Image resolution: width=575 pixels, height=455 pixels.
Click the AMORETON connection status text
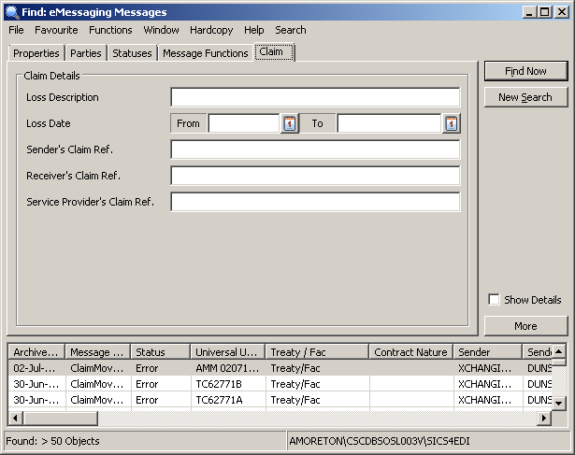coord(380,441)
